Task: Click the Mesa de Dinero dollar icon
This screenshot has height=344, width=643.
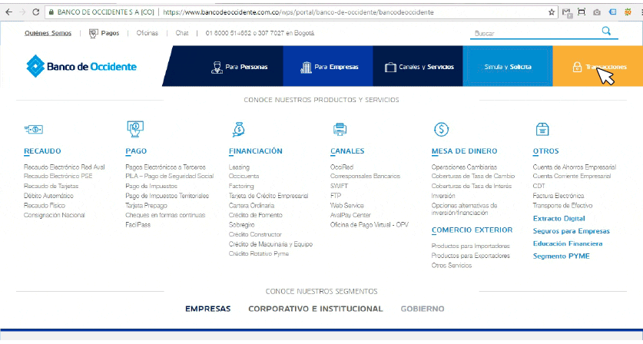Action: coord(441,130)
